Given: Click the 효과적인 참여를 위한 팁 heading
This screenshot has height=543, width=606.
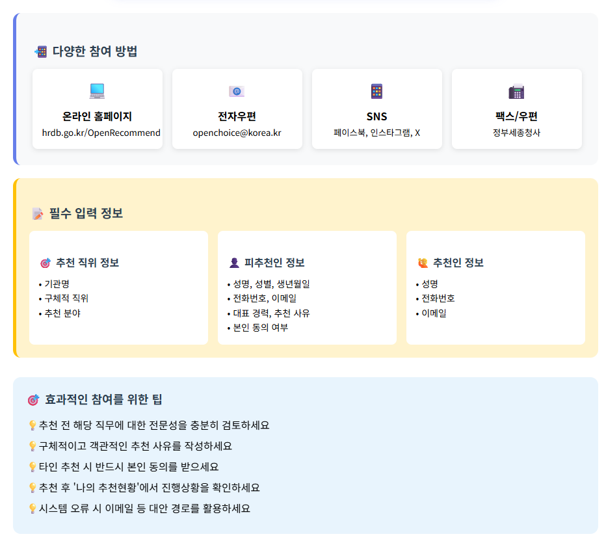Looking at the screenshot, I should pyautogui.click(x=103, y=400).
